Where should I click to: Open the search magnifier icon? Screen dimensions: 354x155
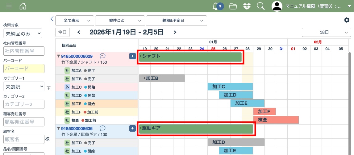tap(261, 6)
